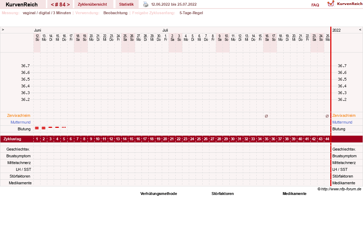Click the bleeding mark on cycle day 3

pyautogui.click(x=50, y=127)
